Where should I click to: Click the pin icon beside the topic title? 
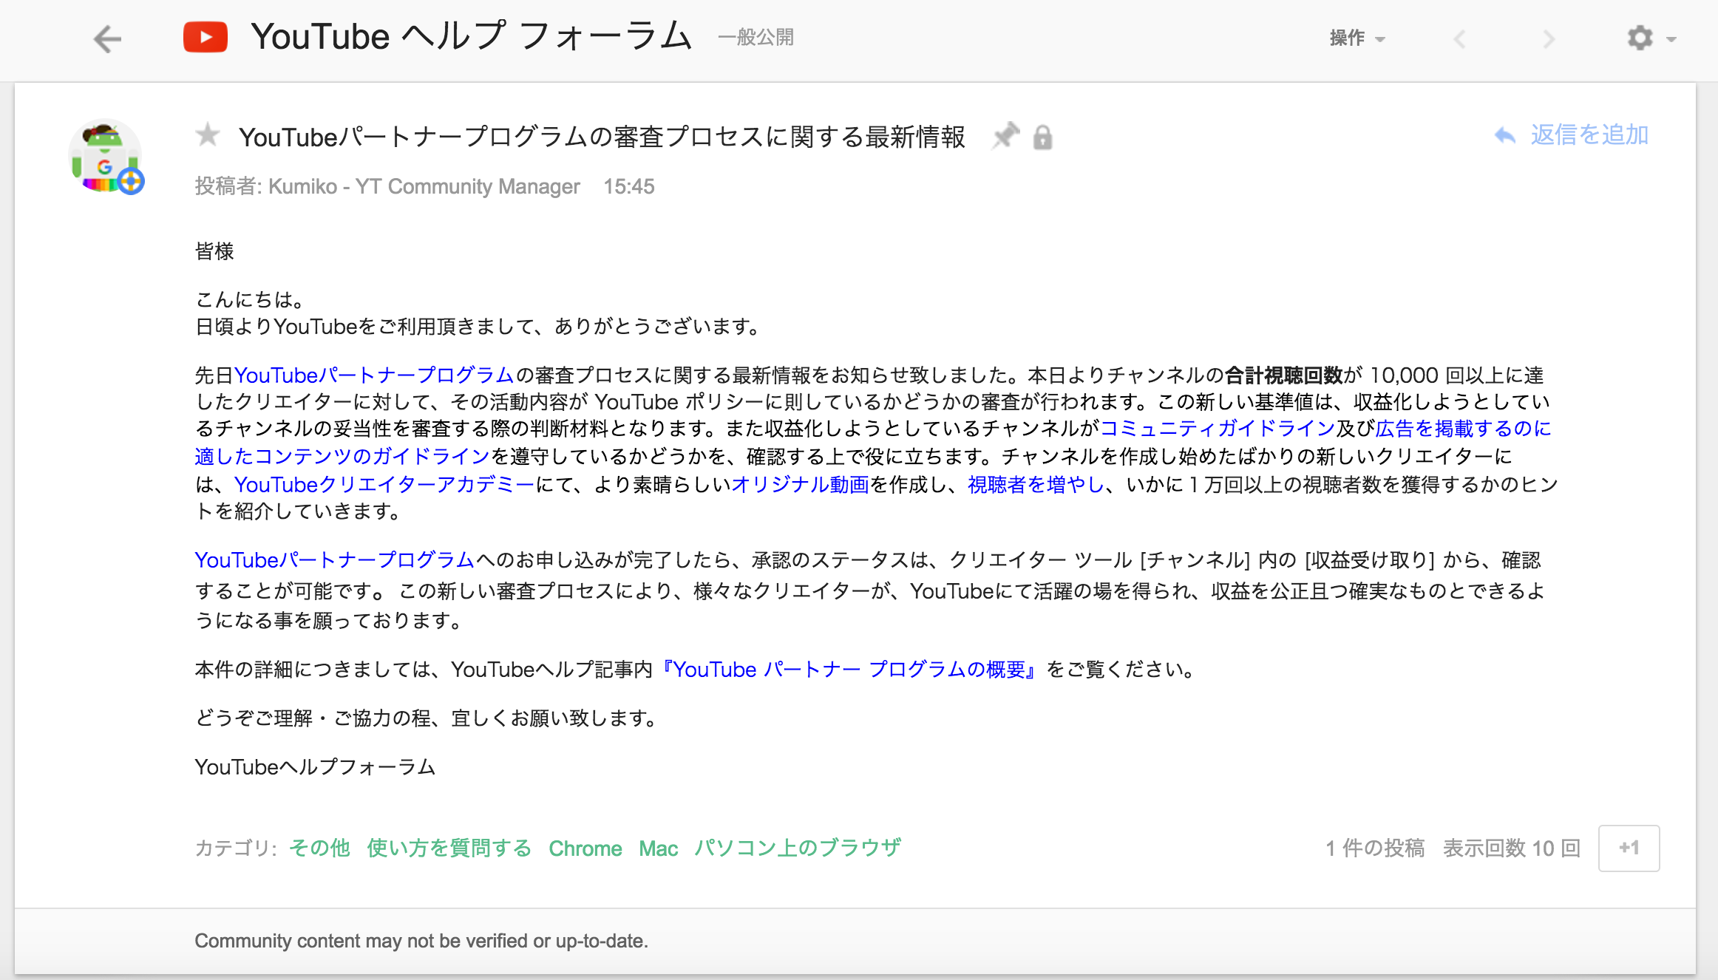click(x=1005, y=136)
